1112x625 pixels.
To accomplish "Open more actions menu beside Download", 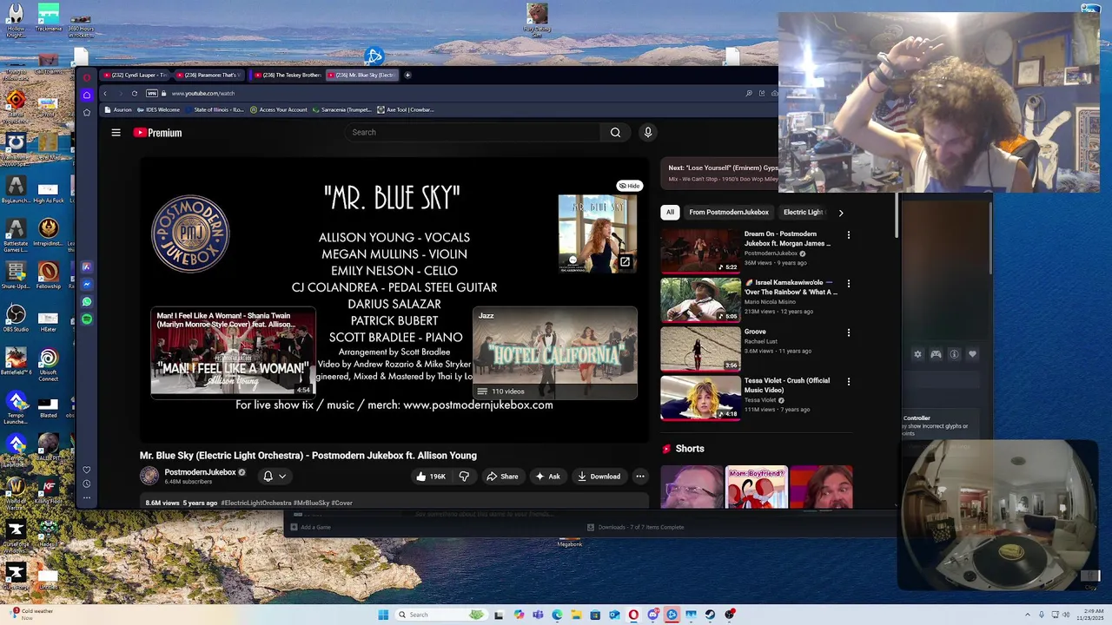I will point(640,476).
